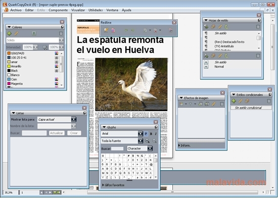This screenshot has height=198, width=278.
Task: Open the Arial font dropdown in Glyphs
Action: tap(140, 134)
